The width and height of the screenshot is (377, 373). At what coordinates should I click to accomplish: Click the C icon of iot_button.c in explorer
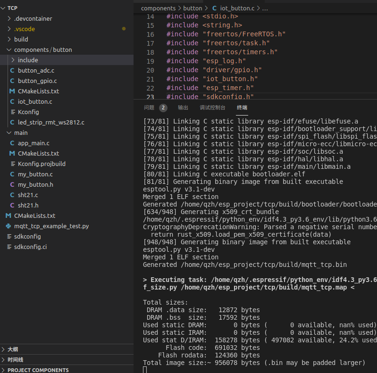[12, 102]
